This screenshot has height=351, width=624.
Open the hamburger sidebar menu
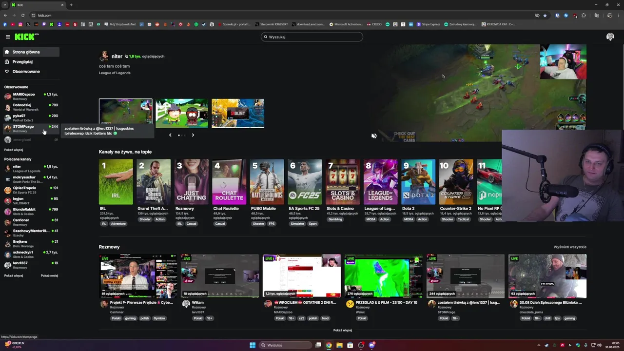[7, 37]
